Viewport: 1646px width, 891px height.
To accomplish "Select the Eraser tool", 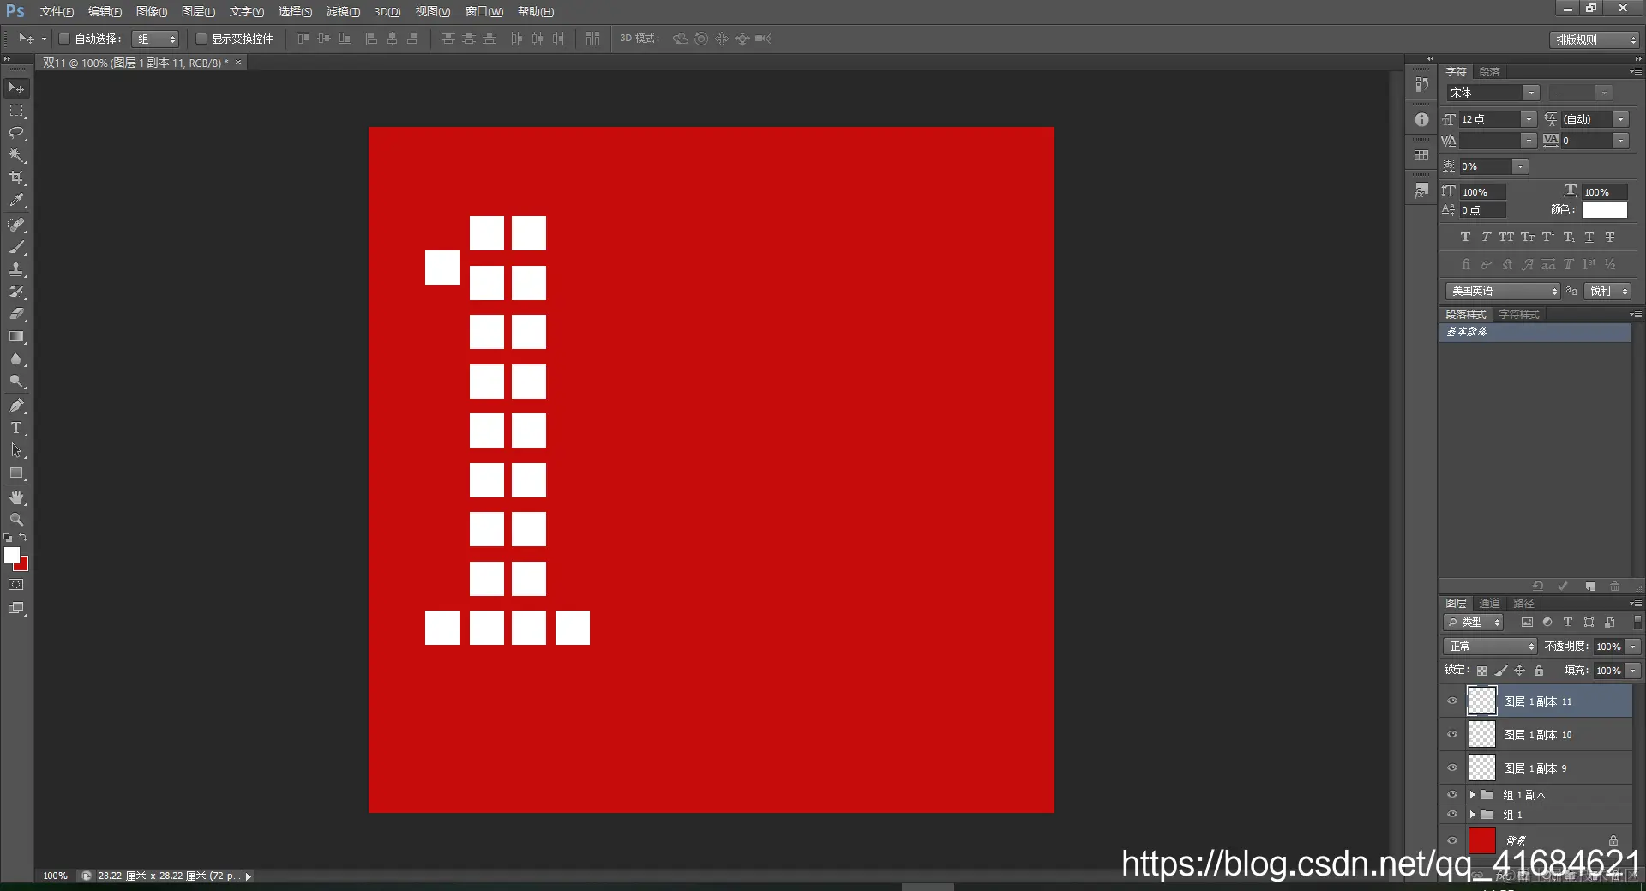I will [x=16, y=314].
